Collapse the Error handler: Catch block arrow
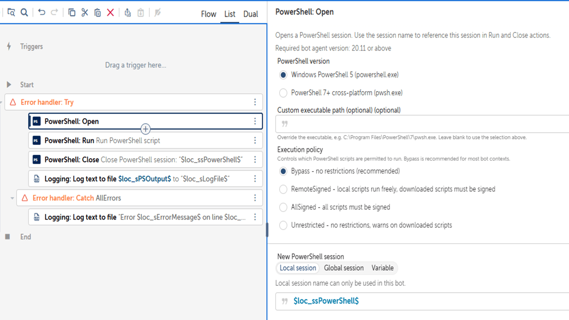 click(x=12, y=198)
